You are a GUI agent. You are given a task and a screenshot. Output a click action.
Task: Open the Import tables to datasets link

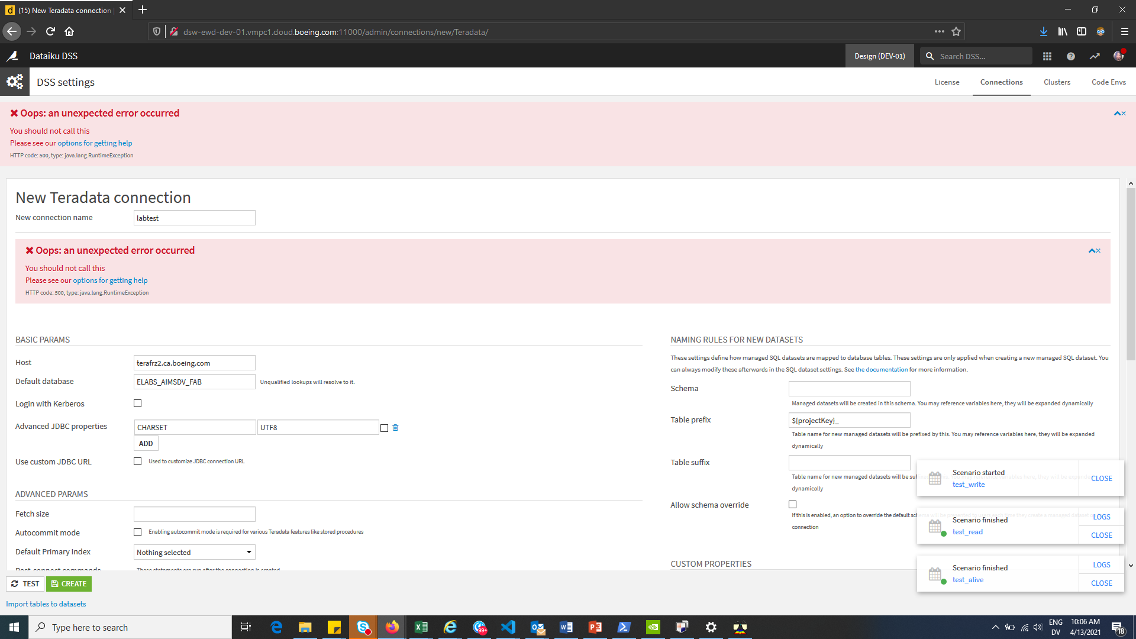tap(46, 603)
